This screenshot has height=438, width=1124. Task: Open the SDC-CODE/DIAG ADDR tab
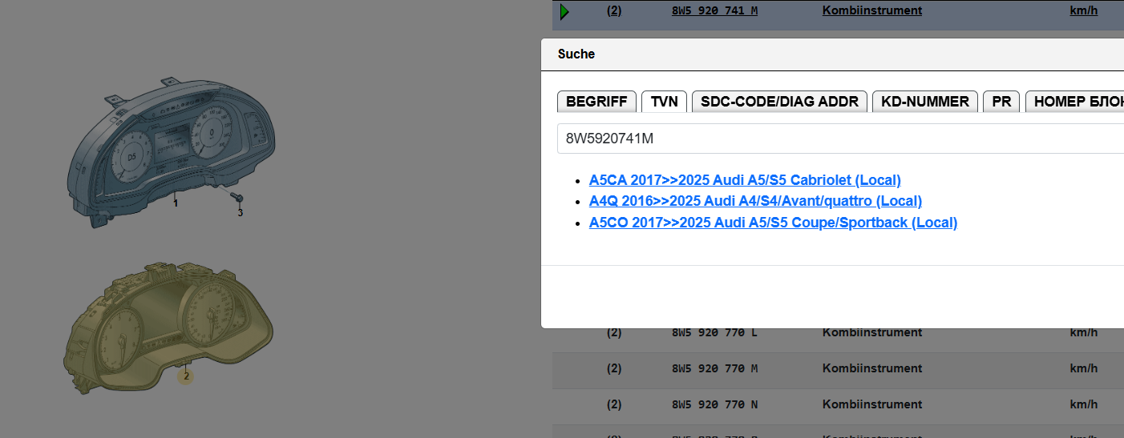click(x=779, y=102)
